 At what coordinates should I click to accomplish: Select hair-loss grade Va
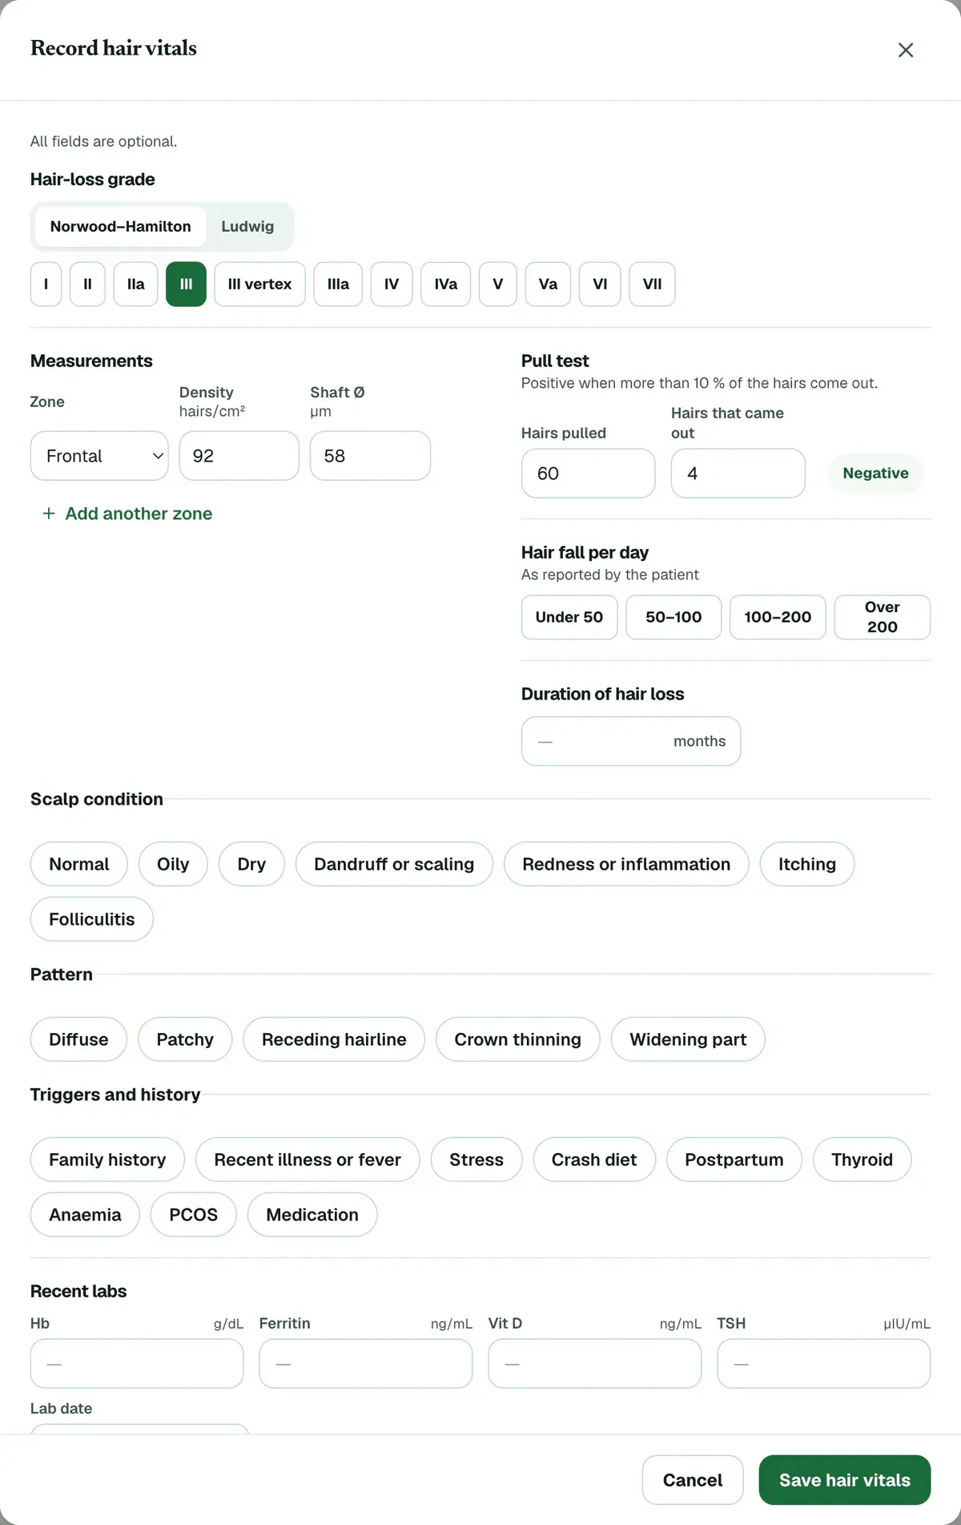coord(548,284)
